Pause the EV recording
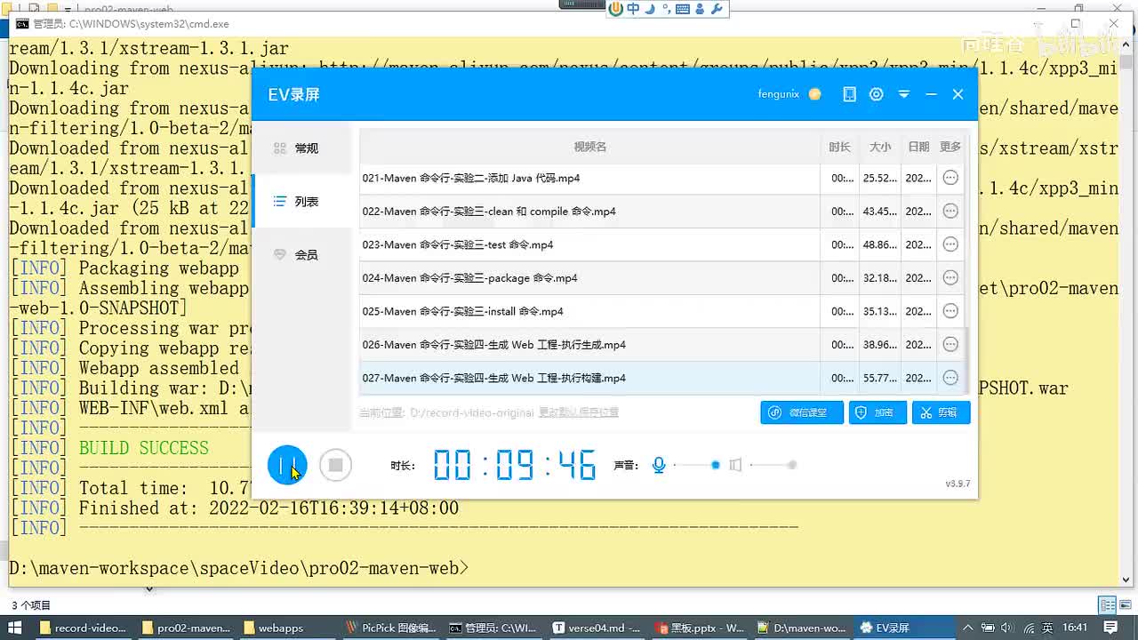 tap(287, 465)
